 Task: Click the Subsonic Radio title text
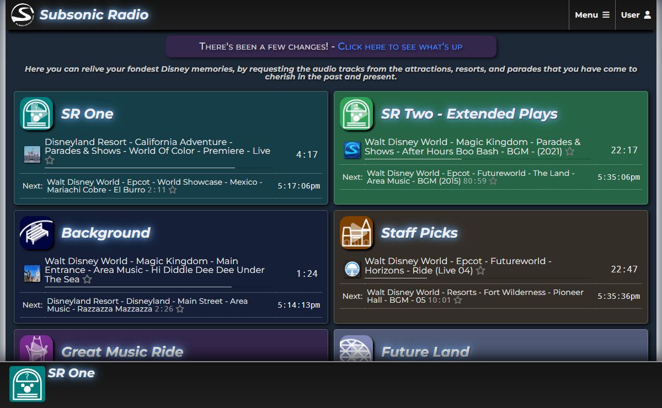pos(94,14)
